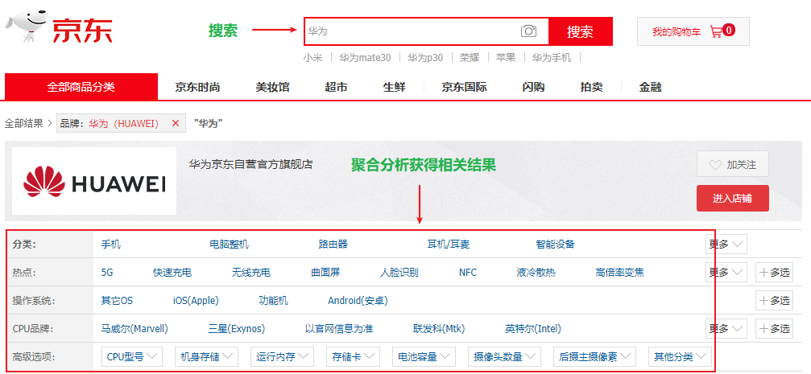
Task: Go to 金融 nav item
Action: 650,88
